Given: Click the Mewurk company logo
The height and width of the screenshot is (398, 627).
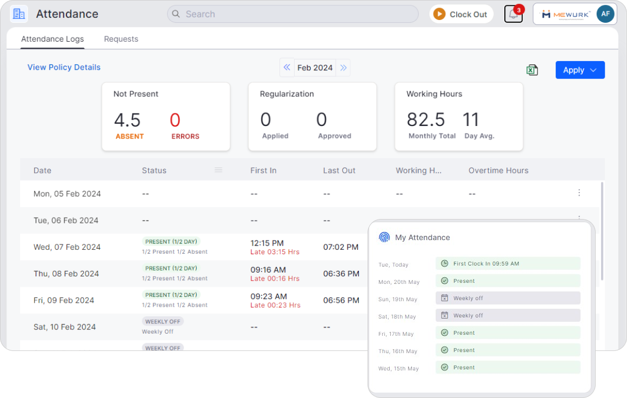Looking at the screenshot, I should [x=566, y=15].
